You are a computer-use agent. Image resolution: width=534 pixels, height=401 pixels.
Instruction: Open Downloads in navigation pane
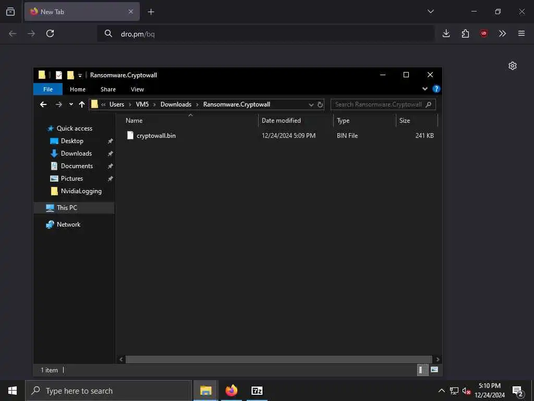(x=76, y=154)
